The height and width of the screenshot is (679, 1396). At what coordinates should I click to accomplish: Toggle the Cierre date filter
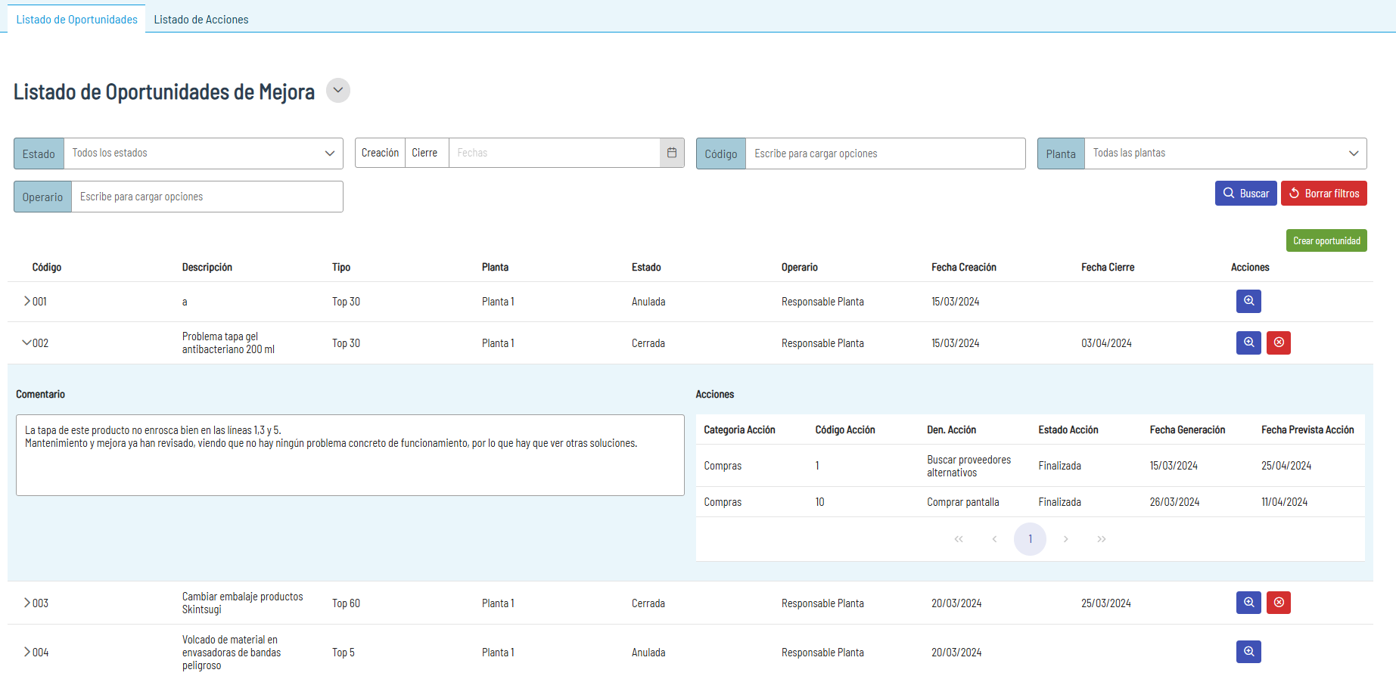coord(424,153)
